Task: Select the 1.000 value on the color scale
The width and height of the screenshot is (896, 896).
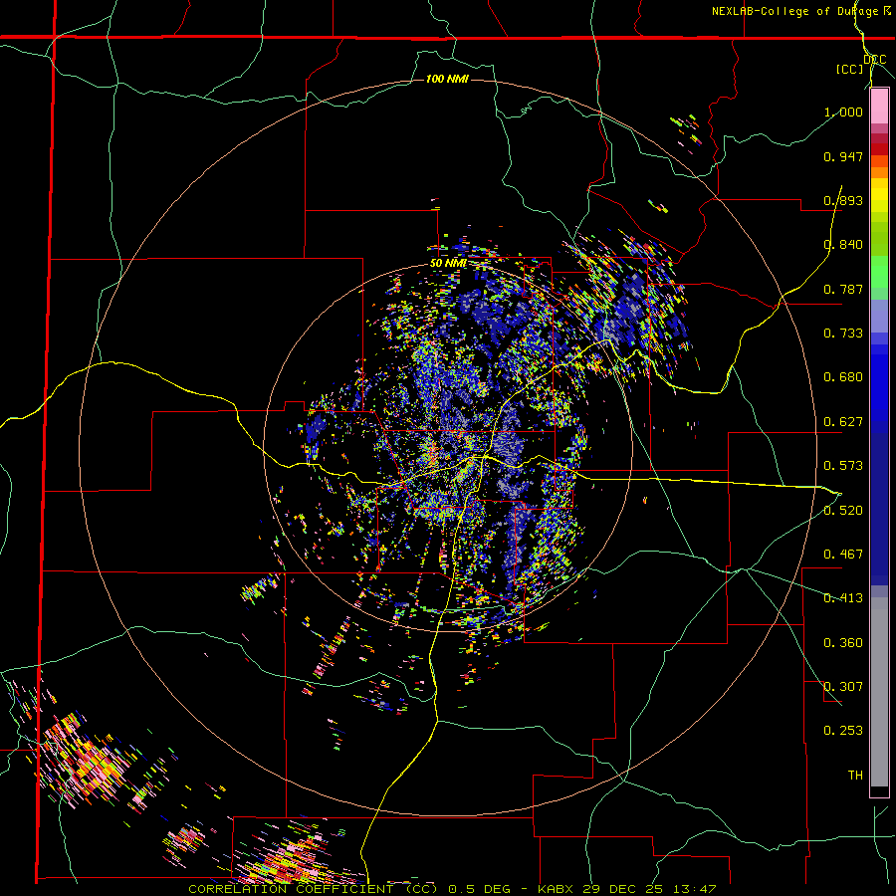Action: point(843,112)
